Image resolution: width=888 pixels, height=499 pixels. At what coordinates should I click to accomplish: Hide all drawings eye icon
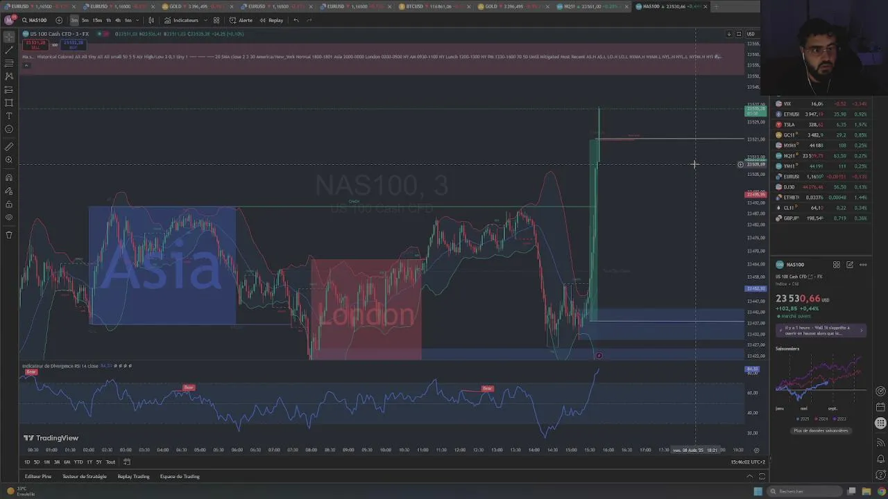point(9,218)
